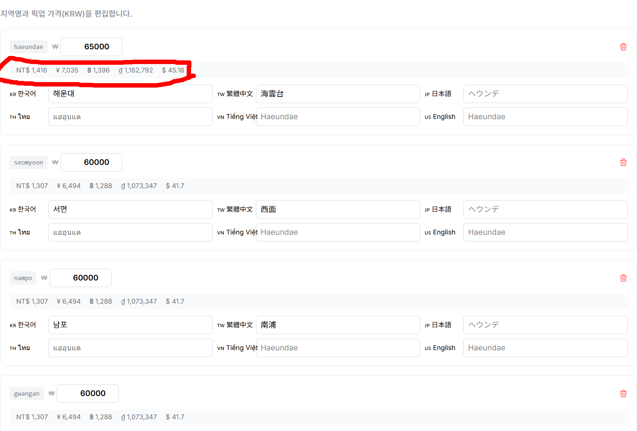Viewport: 637px width, 431px height.
Task: Focus English name field in seomyeon card
Action: coord(545,232)
